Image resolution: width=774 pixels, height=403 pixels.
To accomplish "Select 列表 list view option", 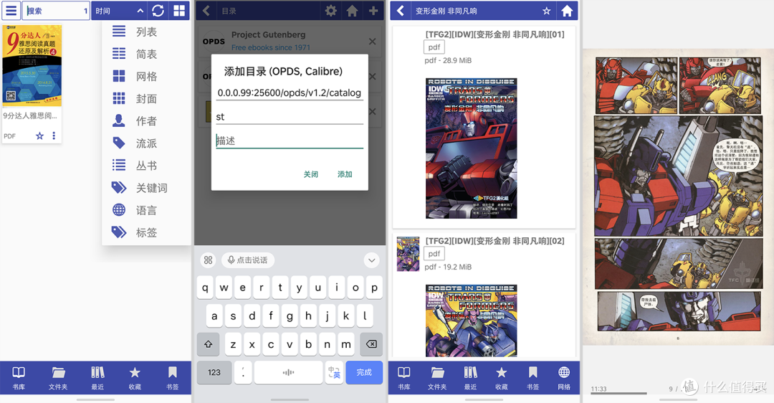I will click(x=146, y=32).
